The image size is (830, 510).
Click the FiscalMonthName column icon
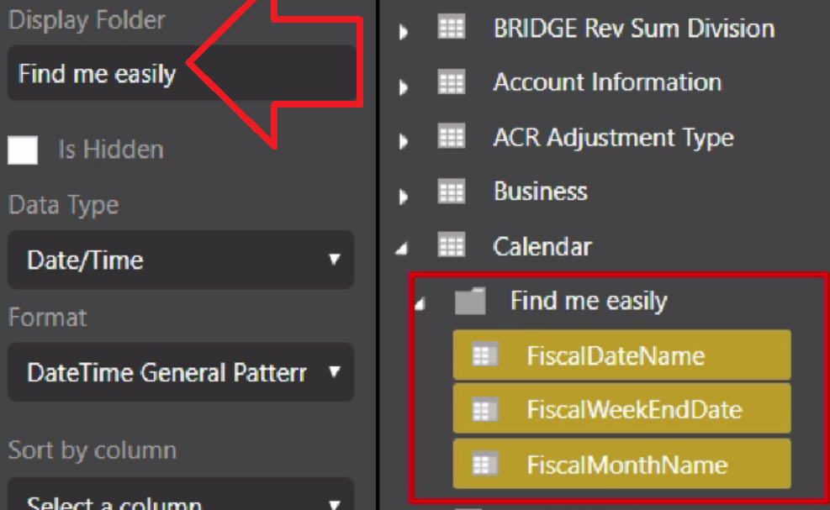pyautogui.click(x=484, y=464)
